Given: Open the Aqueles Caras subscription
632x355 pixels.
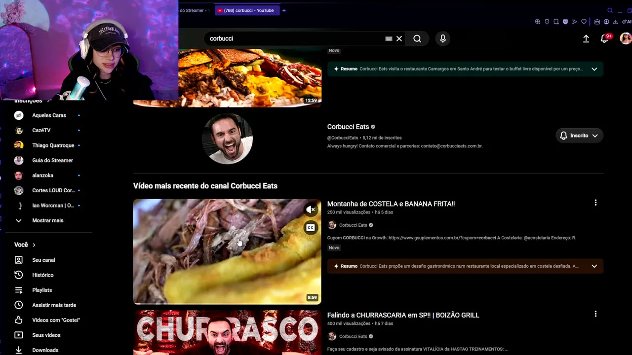Looking at the screenshot, I should click(48, 115).
